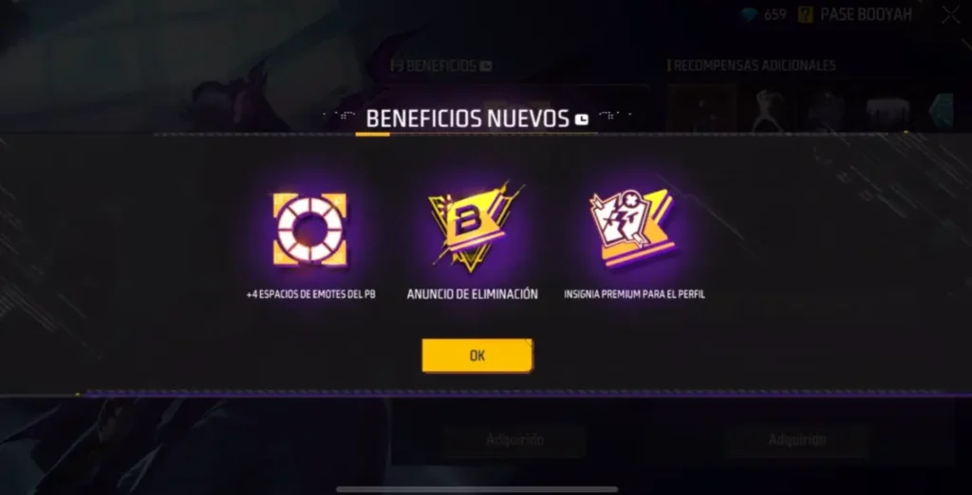Click info icon beside Beneficios Nuevos title

(x=581, y=119)
